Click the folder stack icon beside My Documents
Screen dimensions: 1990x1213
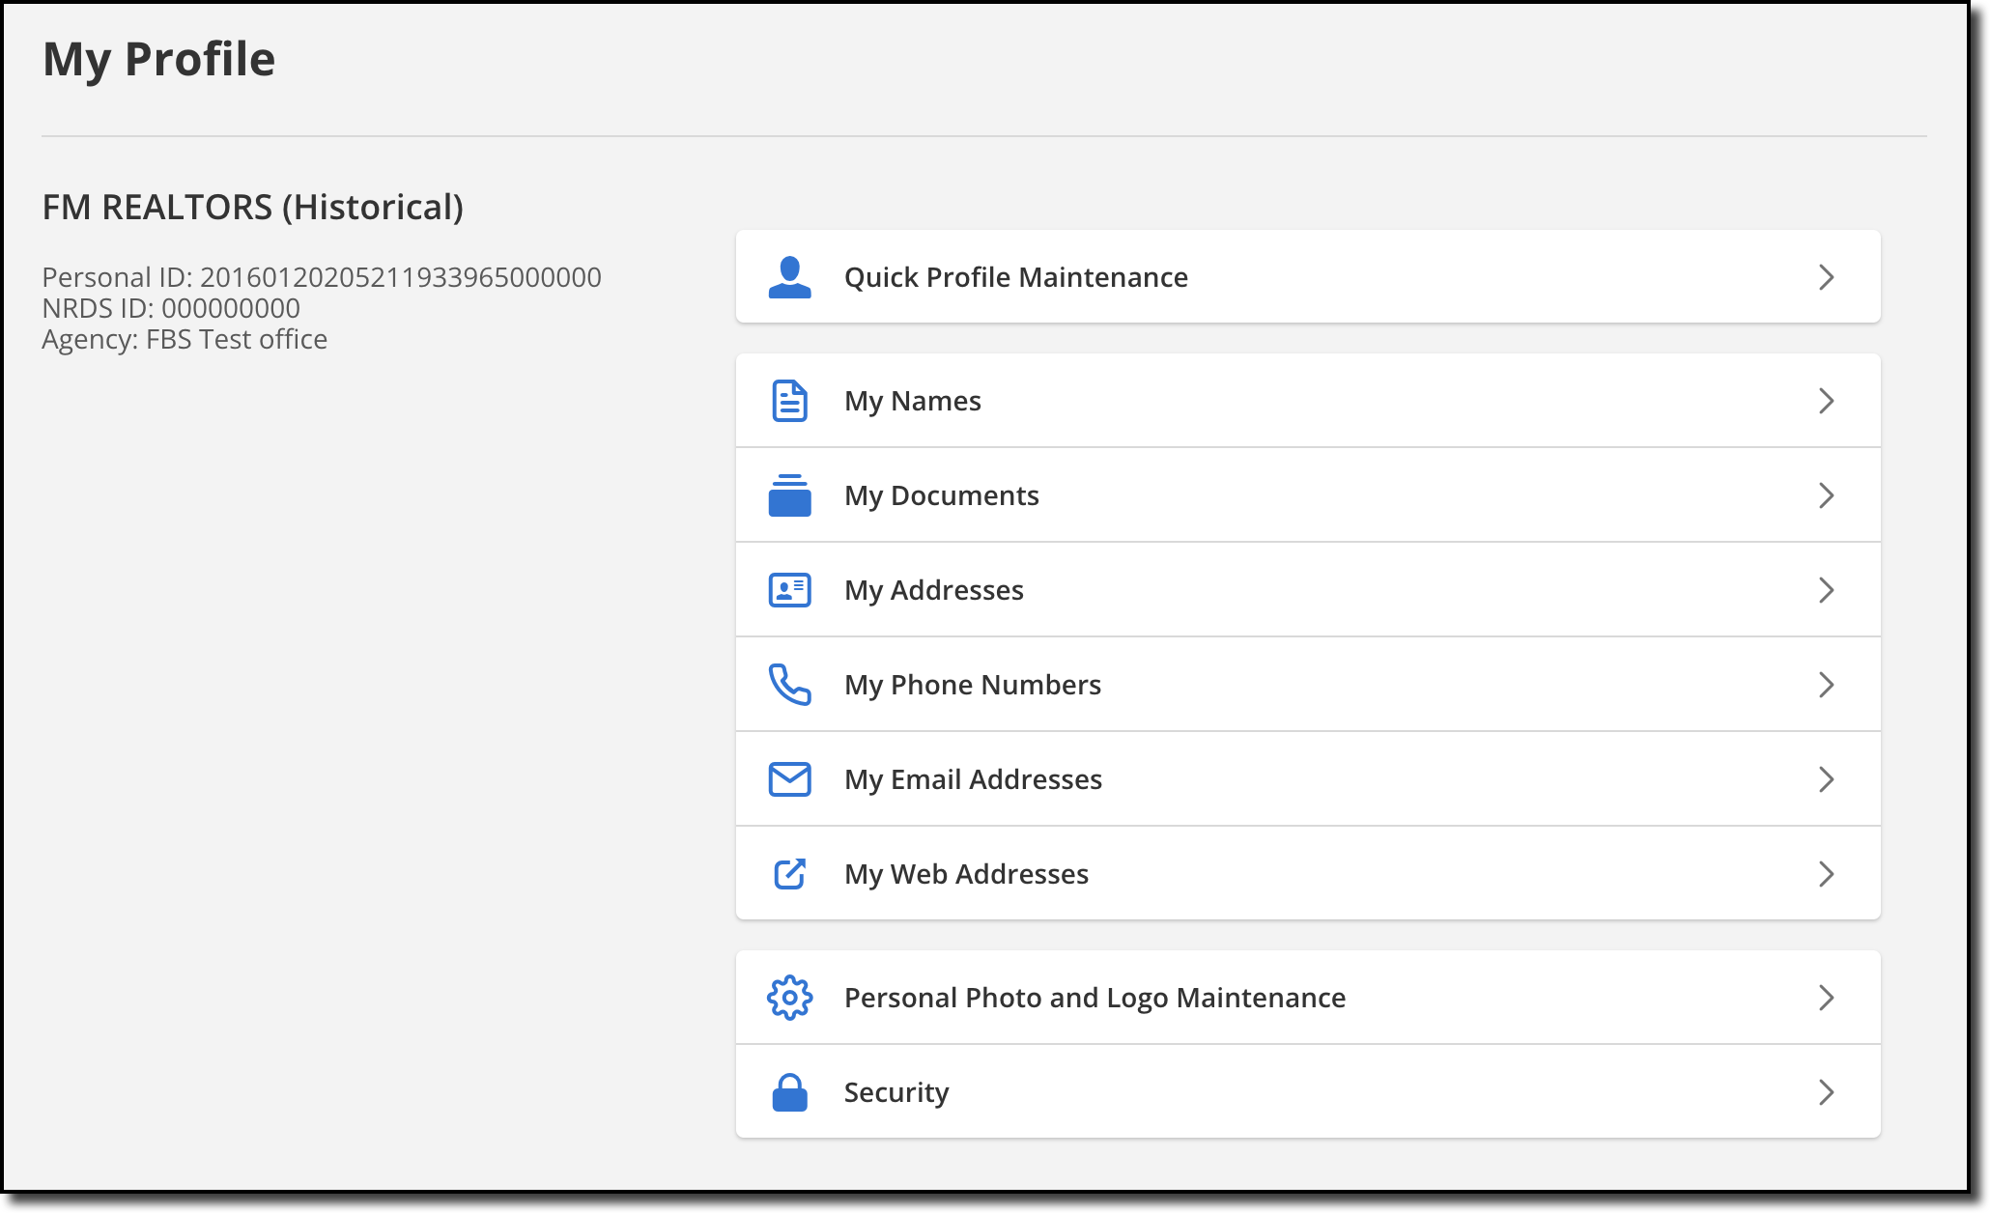pyautogui.click(x=789, y=495)
